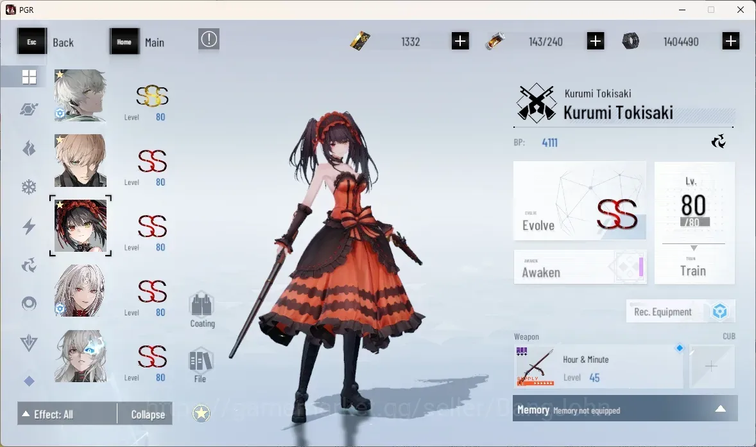
Task: Open the exclamation info icon
Action: pos(209,39)
